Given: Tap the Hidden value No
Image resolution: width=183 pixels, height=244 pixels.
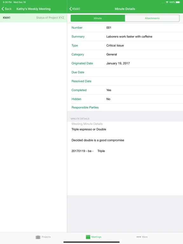Looking at the screenshot, I should coord(108,99).
